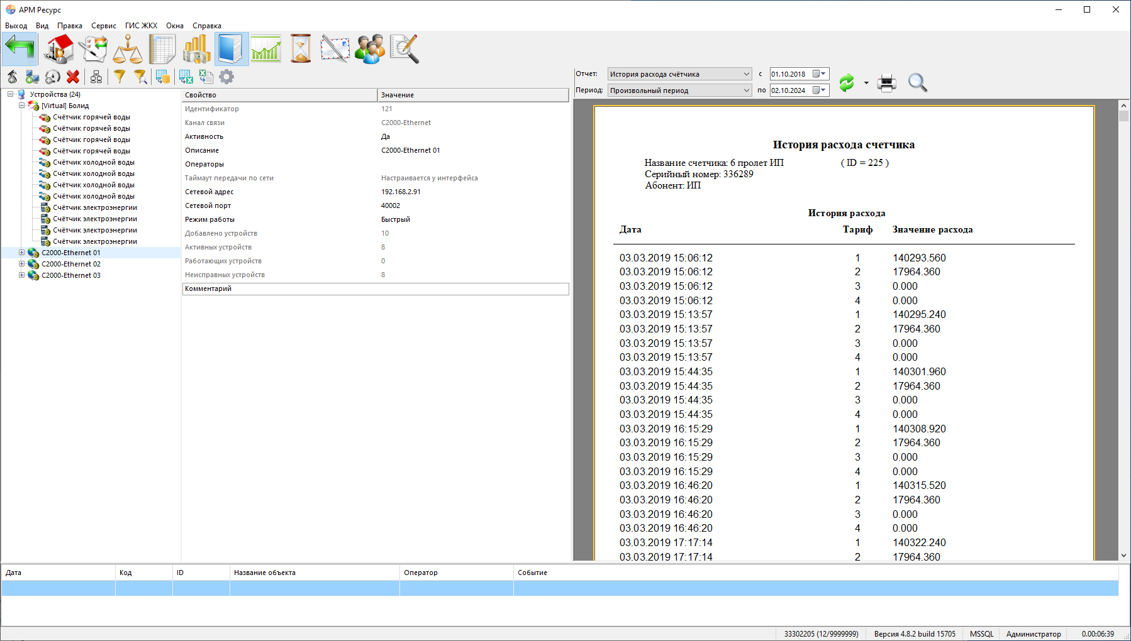Open the ГИС ЖКХ menu
Screen dimensions: 1131x641
pyautogui.click(x=141, y=26)
